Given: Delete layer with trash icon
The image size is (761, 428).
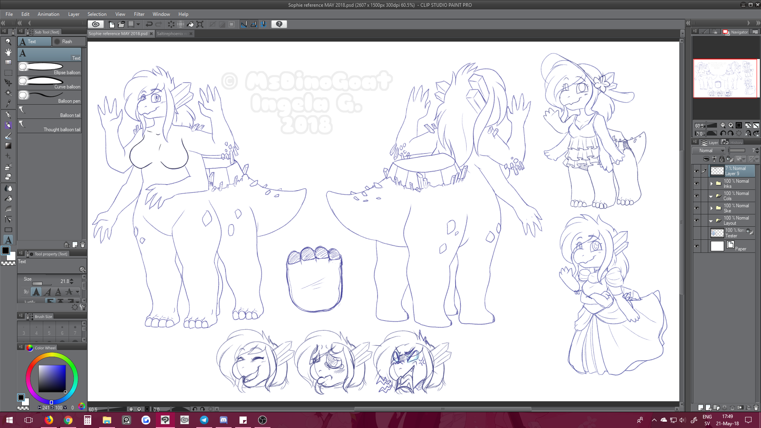Looking at the screenshot, I should pos(756,407).
